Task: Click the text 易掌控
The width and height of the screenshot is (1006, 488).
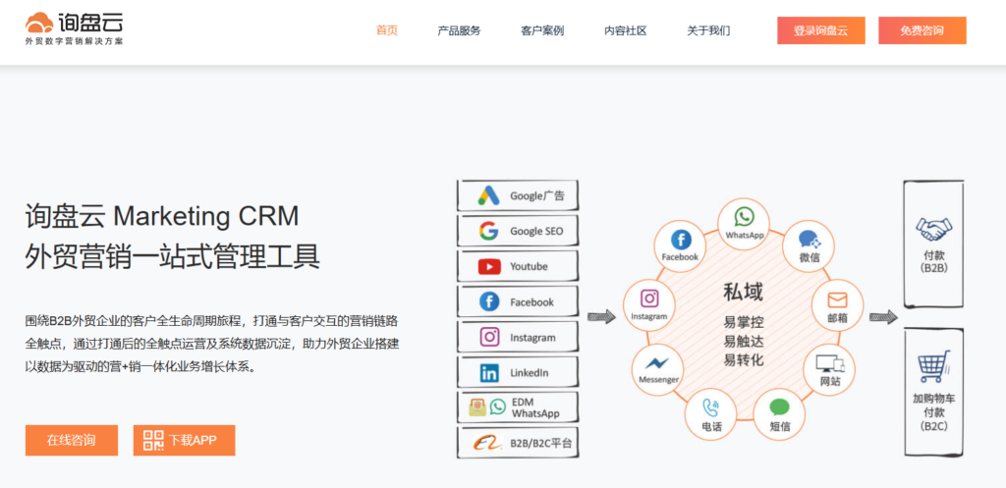Action: pyautogui.click(x=744, y=321)
